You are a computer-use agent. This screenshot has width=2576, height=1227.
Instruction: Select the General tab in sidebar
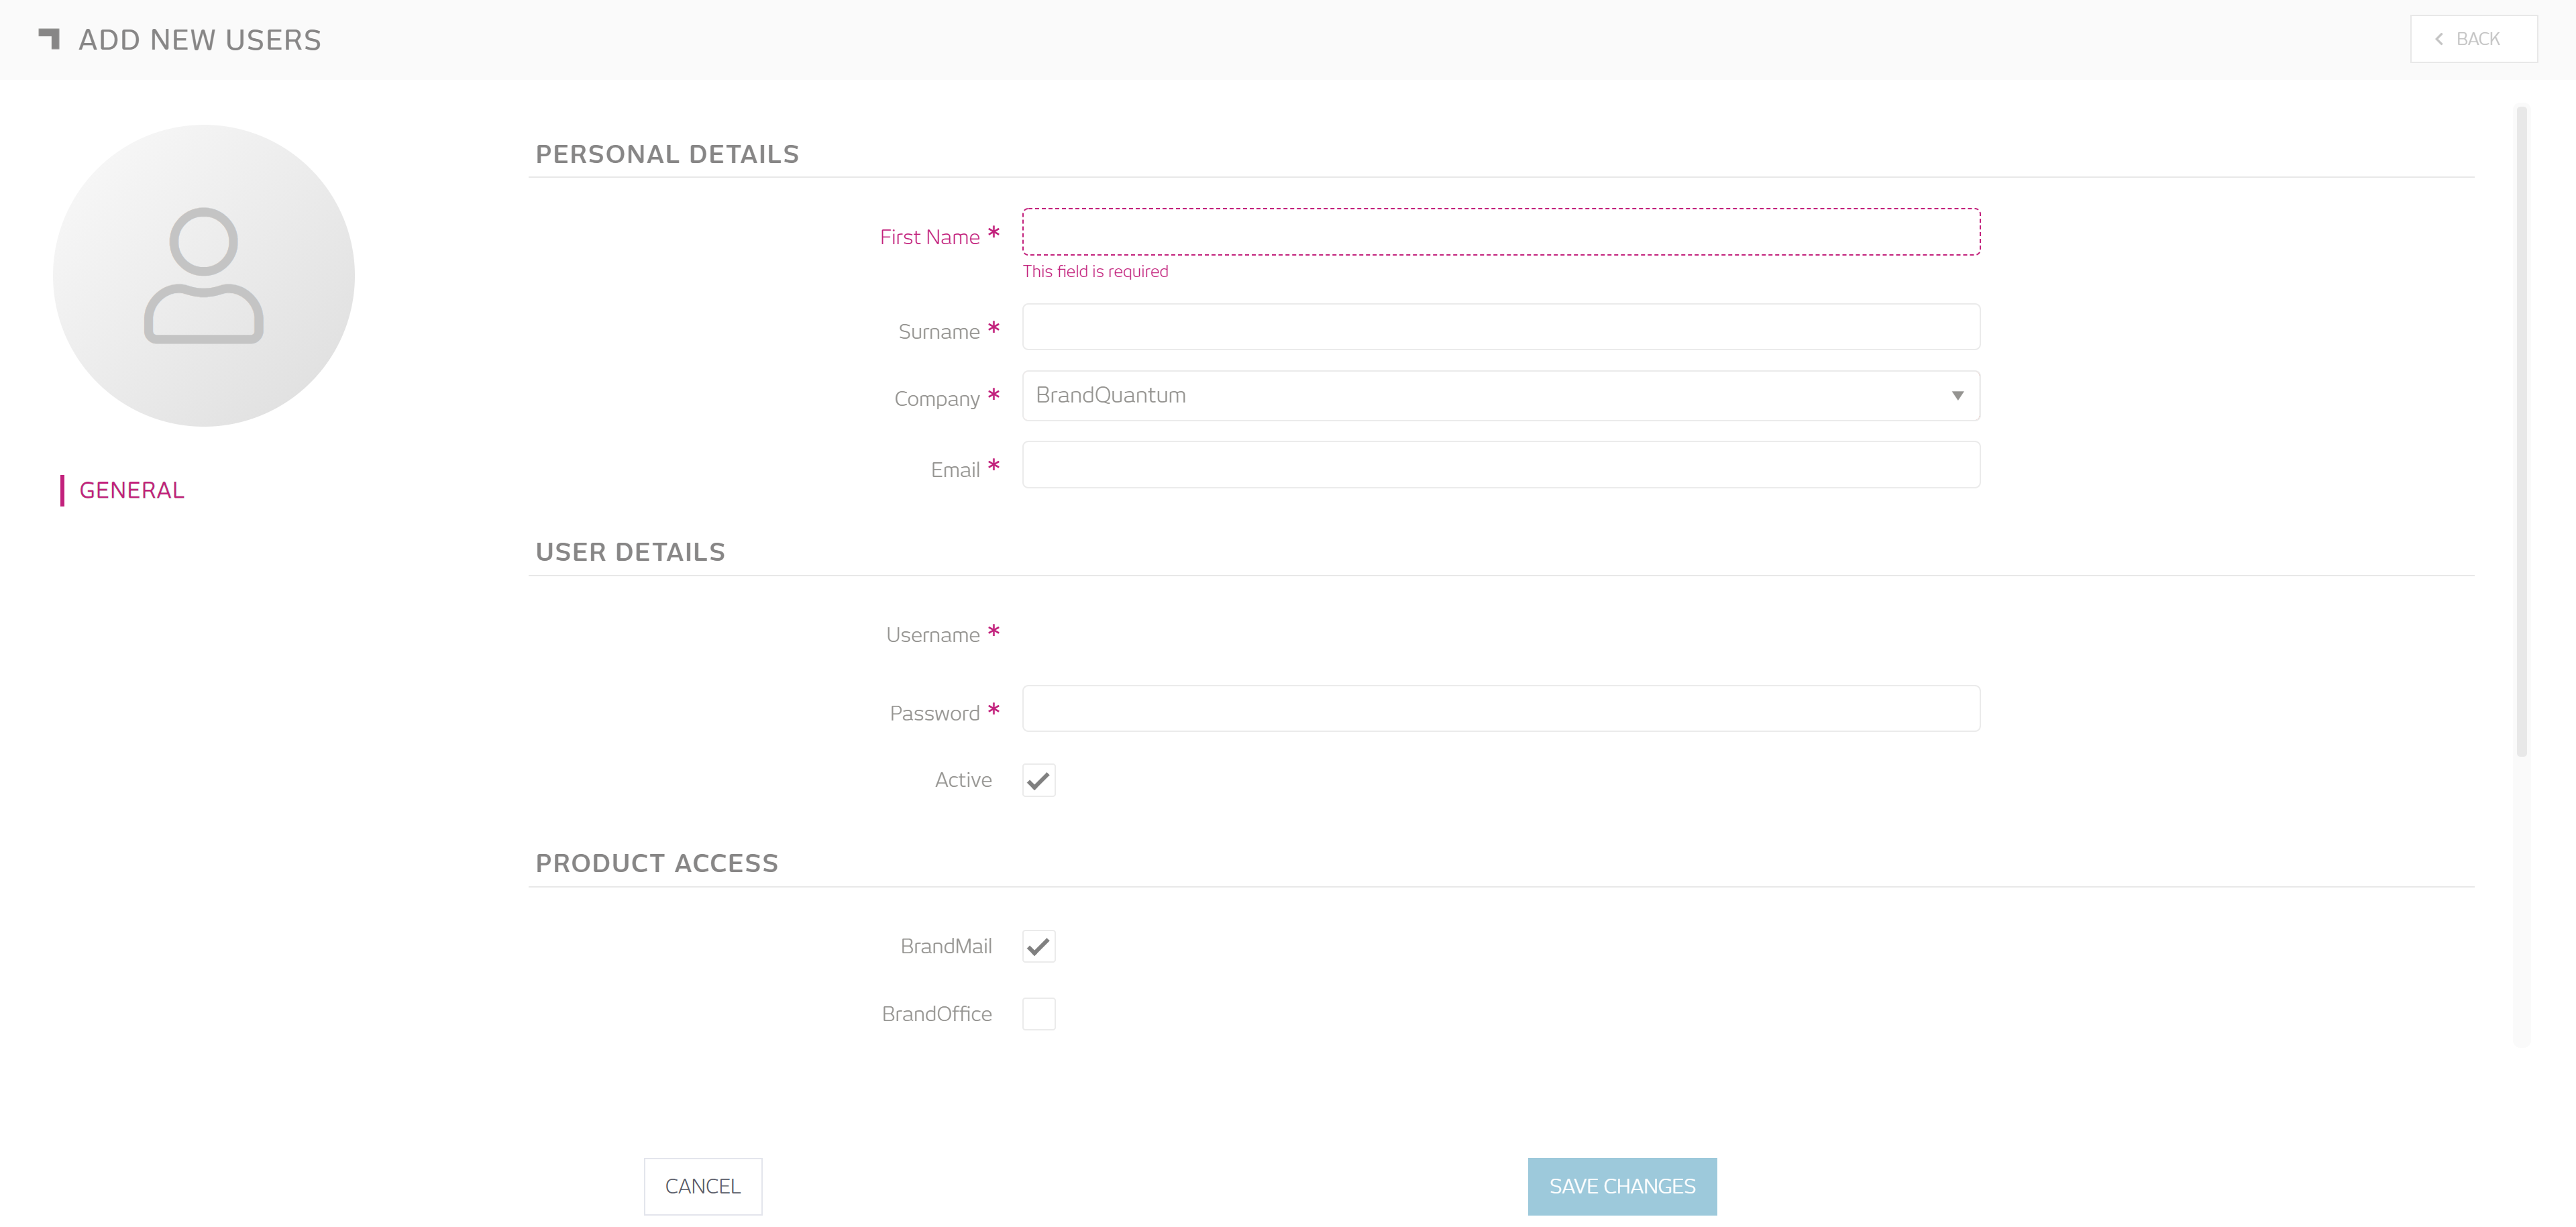point(131,490)
